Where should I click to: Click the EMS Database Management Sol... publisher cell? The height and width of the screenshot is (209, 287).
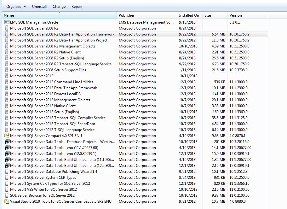[x=146, y=22]
